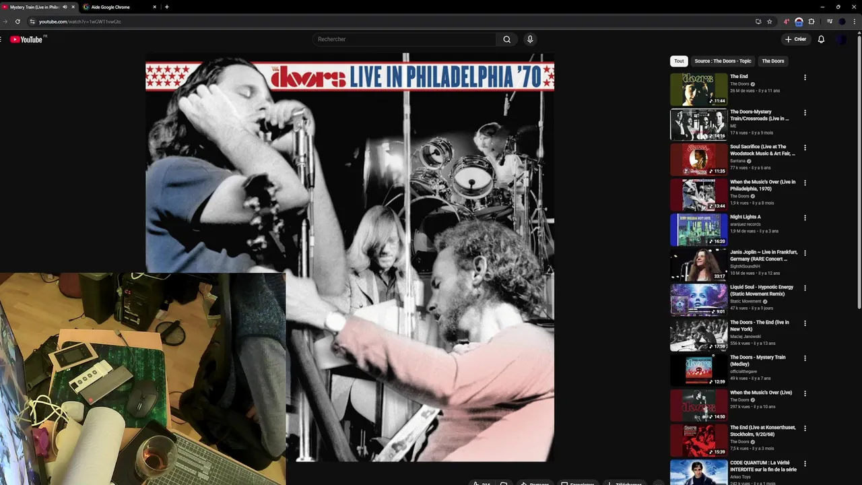The image size is (862, 485).
Task: Open more options for Night Lights A
Action: coord(805,218)
